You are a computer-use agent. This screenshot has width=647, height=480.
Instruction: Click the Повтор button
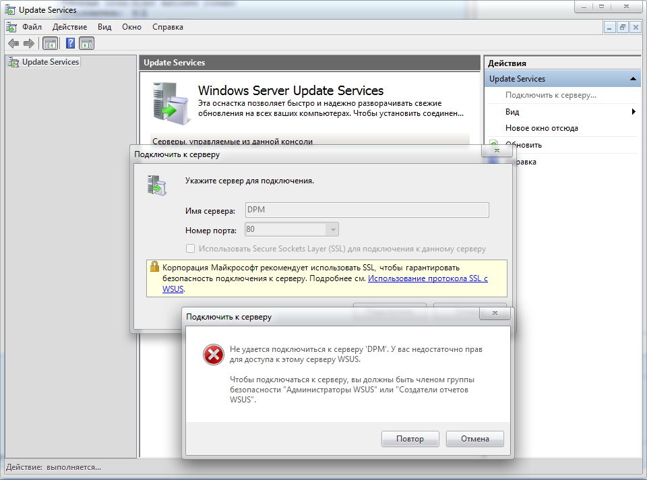(410, 439)
